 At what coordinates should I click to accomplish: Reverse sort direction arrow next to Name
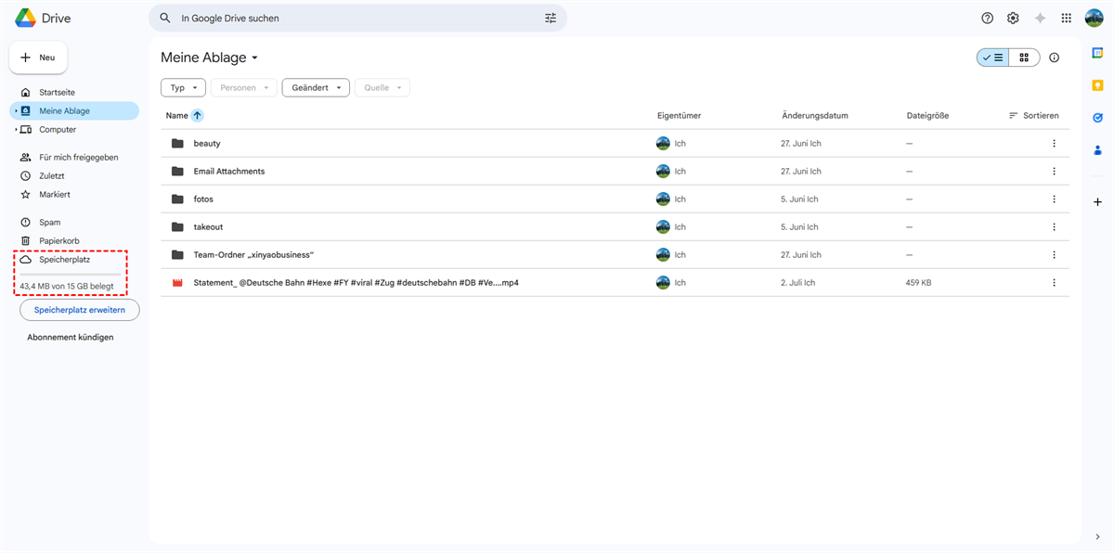[197, 116]
